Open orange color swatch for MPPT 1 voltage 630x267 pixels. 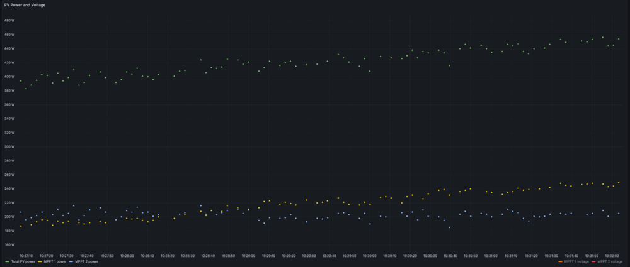pos(561,261)
